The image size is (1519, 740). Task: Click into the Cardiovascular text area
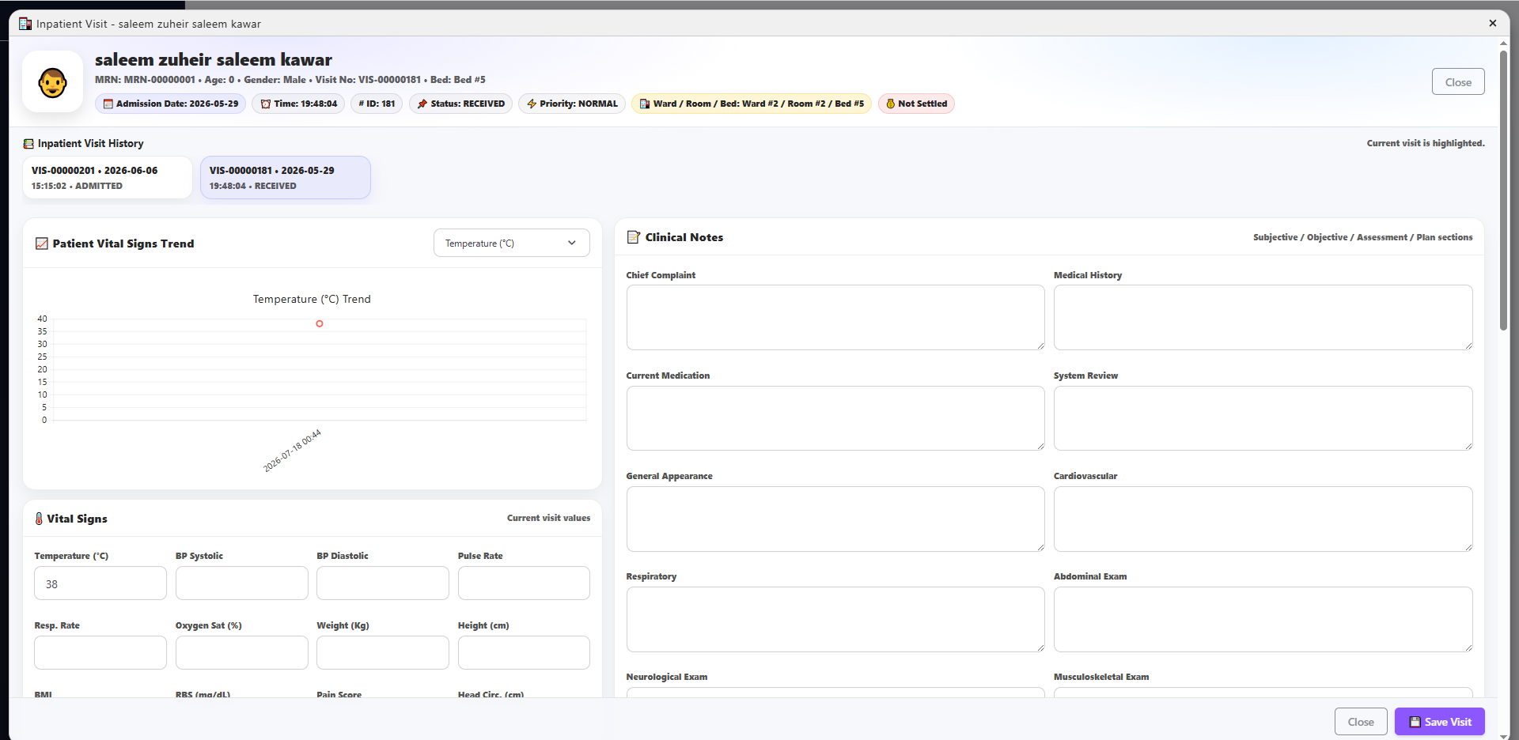point(1263,519)
